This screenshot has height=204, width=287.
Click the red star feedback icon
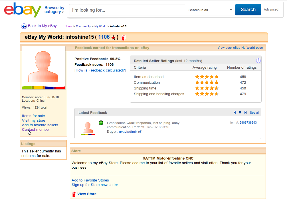tap(113, 38)
